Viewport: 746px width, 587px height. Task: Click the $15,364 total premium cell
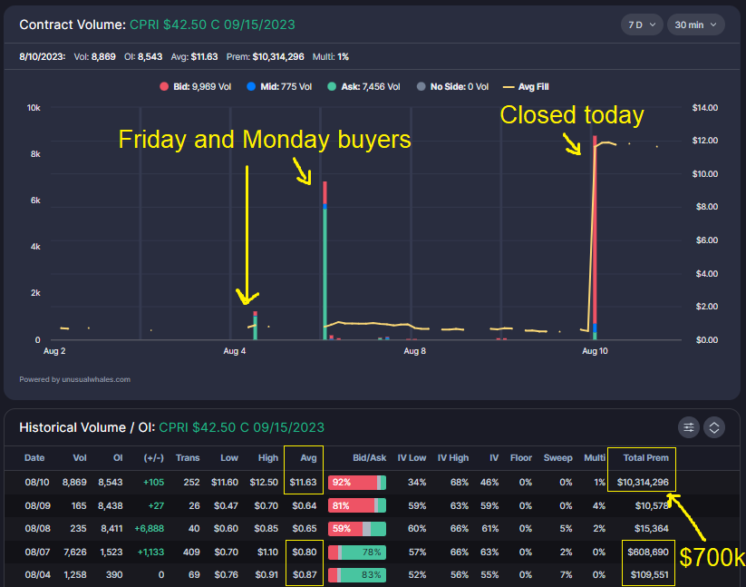click(652, 528)
